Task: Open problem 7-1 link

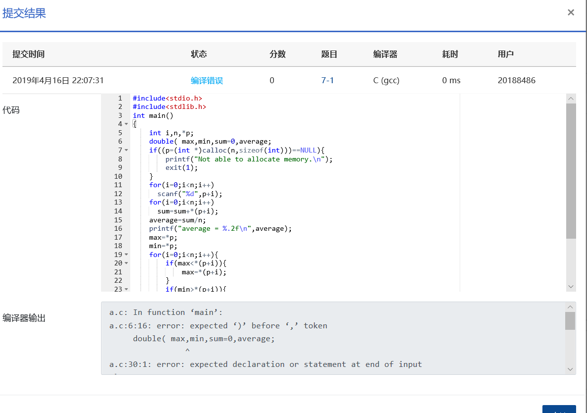Action: pyautogui.click(x=327, y=80)
